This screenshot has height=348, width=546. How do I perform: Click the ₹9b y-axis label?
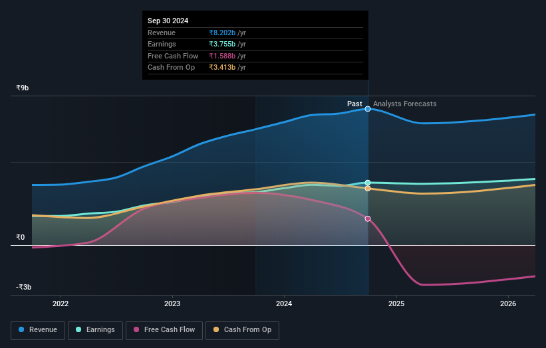[x=23, y=88]
